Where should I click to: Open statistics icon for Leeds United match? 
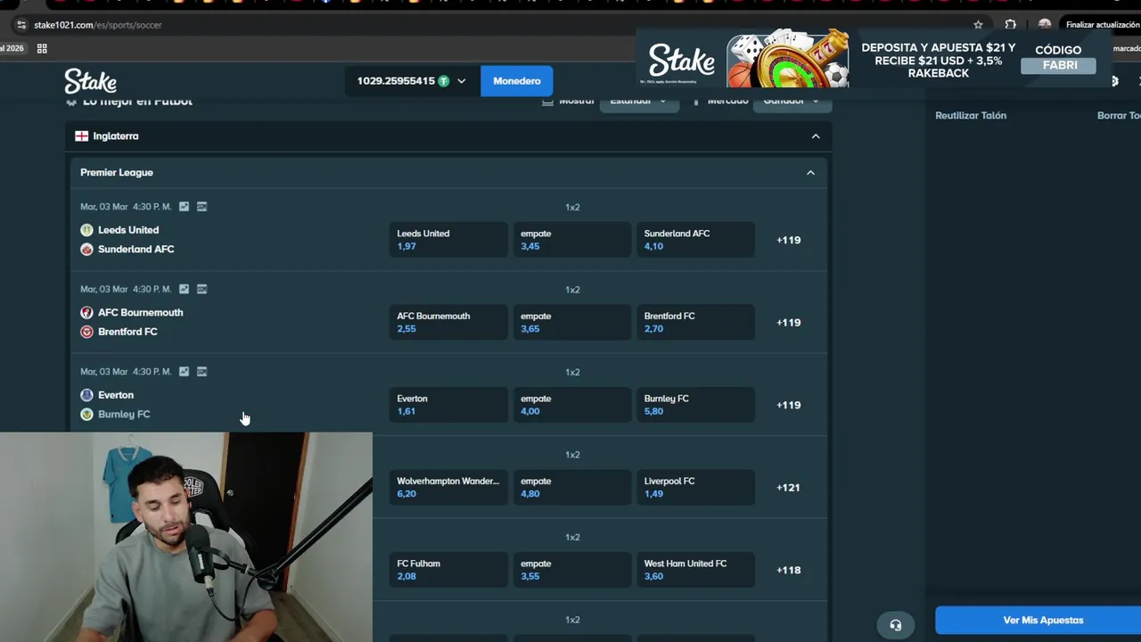tap(184, 206)
